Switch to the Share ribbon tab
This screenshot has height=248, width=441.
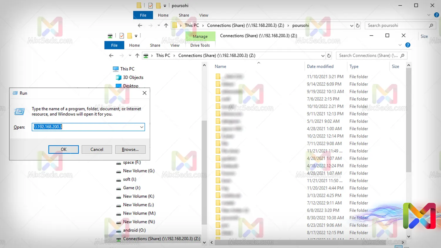click(155, 45)
